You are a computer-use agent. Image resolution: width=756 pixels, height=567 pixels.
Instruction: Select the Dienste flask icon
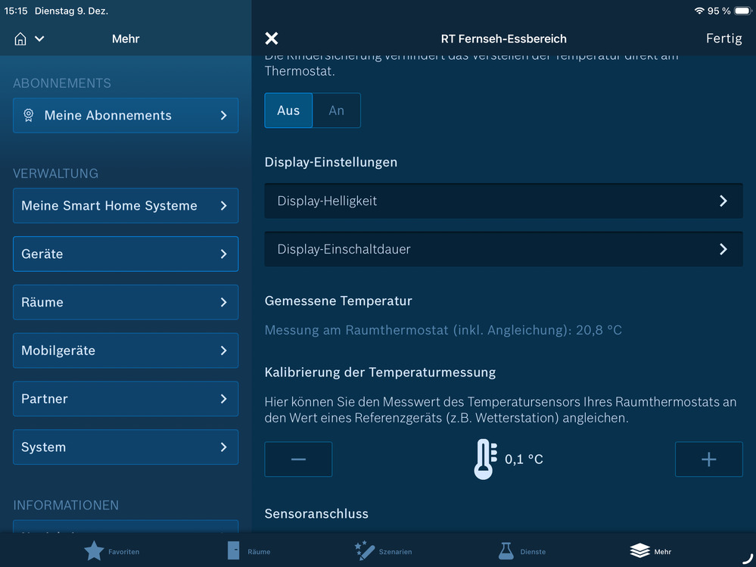505,550
